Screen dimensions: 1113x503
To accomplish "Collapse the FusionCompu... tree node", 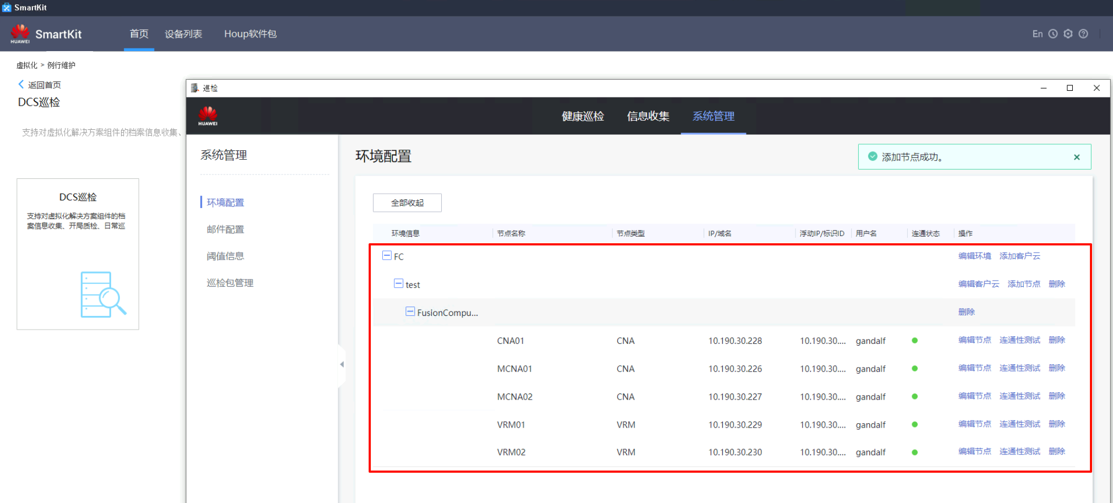I will tap(410, 312).
